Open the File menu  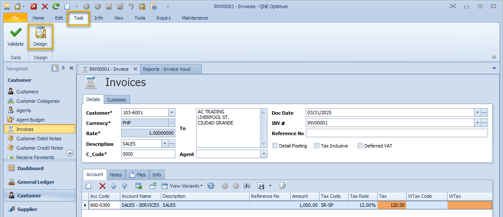[15, 18]
